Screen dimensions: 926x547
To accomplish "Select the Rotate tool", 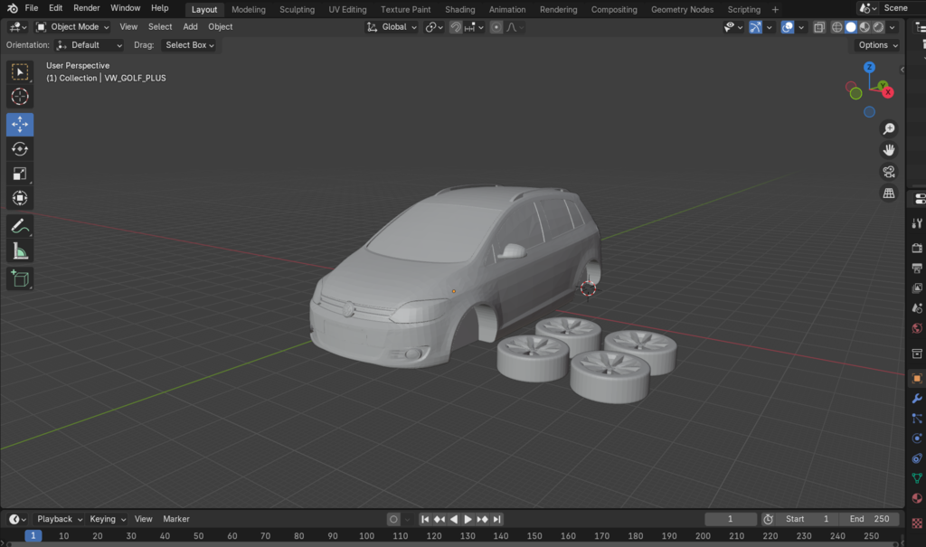I will (x=20, y=148).
